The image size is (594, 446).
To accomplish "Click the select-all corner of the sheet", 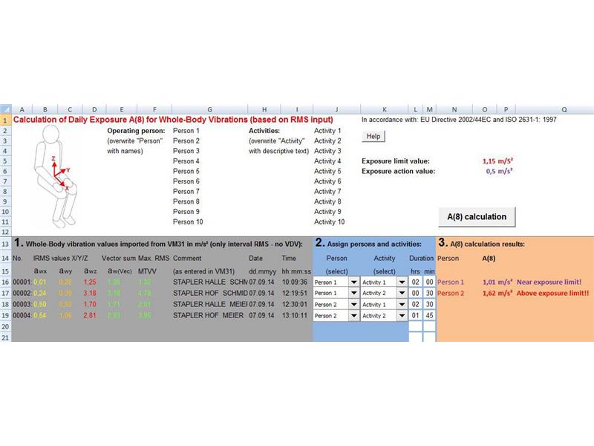I will point(6,109).
